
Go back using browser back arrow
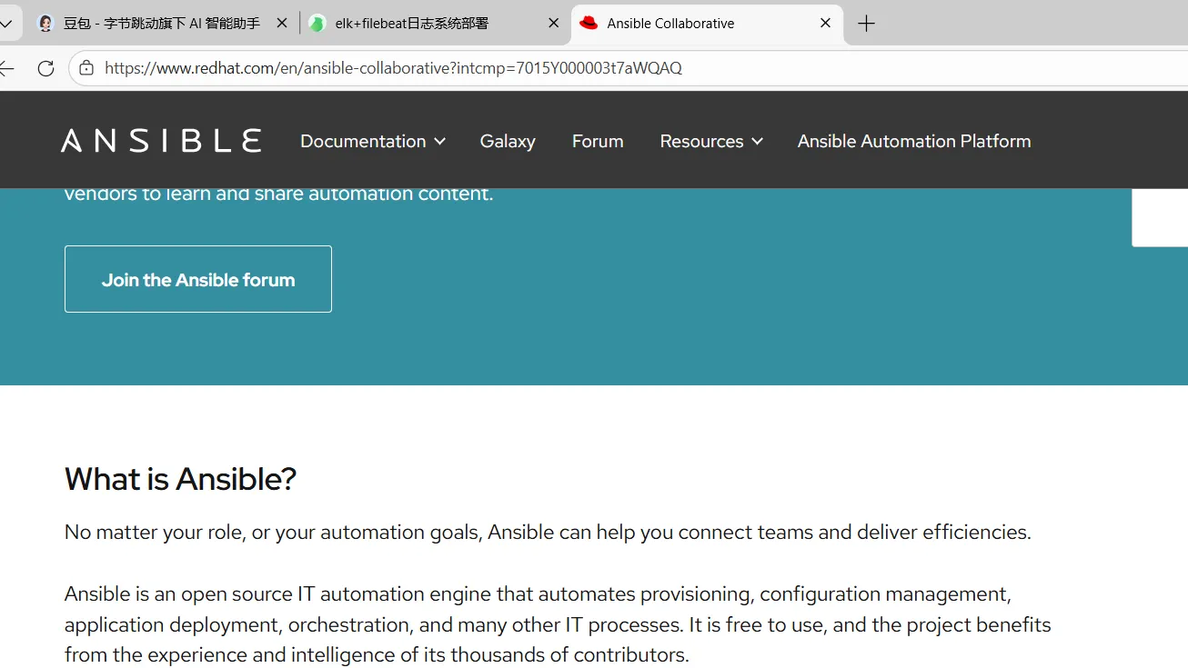pos(7,68)
